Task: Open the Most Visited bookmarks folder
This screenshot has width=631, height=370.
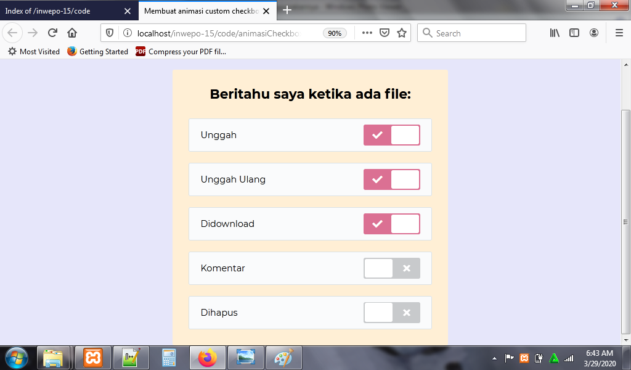Action: tap(34, 52)
